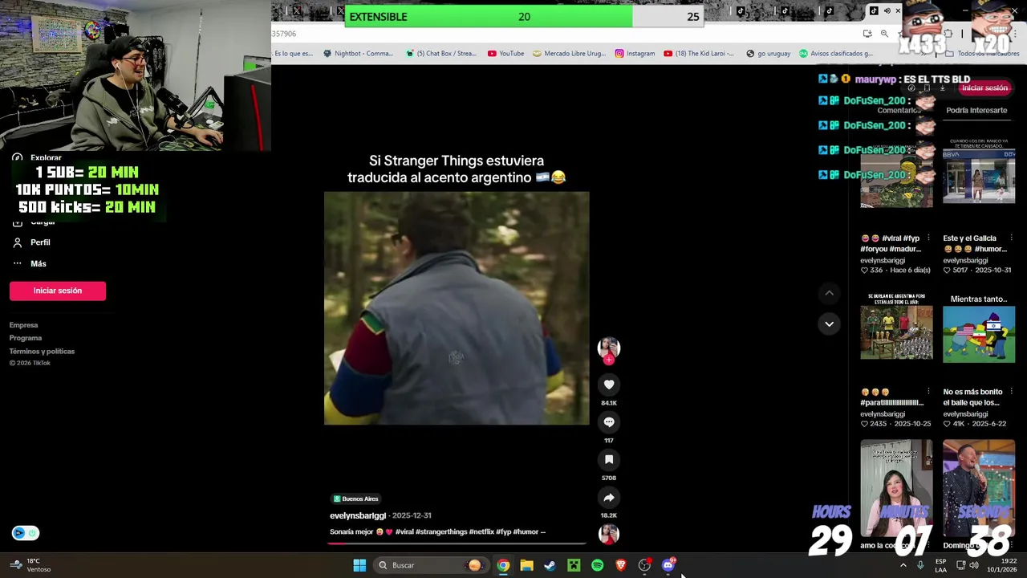Click the #strangerthings hashtag in the description

coord(441,531)
